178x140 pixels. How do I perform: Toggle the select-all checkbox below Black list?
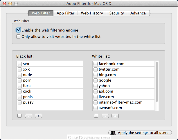(x=19, y=116)
